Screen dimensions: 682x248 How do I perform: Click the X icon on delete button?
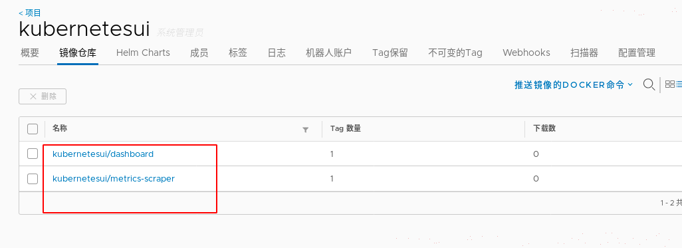[x=33, y=96]
